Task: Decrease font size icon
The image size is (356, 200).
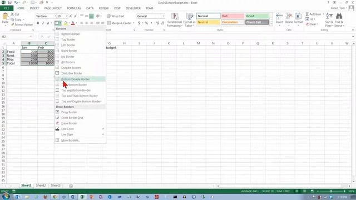Action: (76, 16)
